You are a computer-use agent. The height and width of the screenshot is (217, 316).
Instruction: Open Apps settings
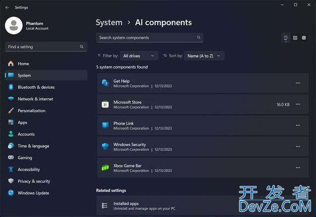click(x=46, y=122)
